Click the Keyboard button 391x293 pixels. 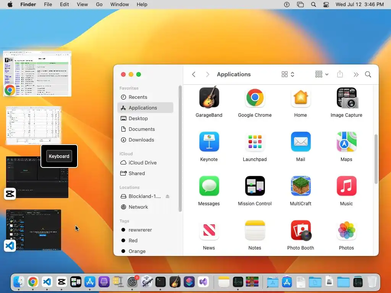(x=59, y=156)
